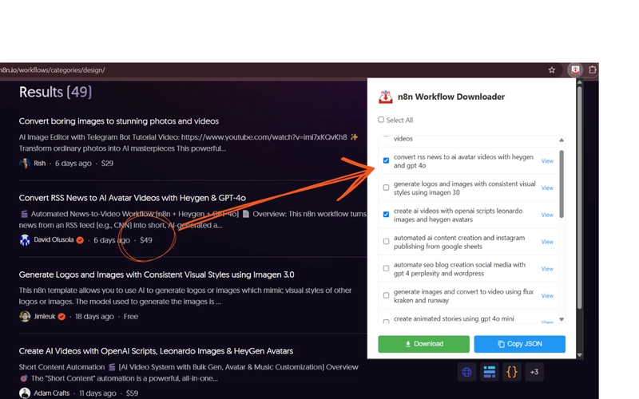
Task: Expand the +3 more integrations badge
Action: (x=534, y=372)
